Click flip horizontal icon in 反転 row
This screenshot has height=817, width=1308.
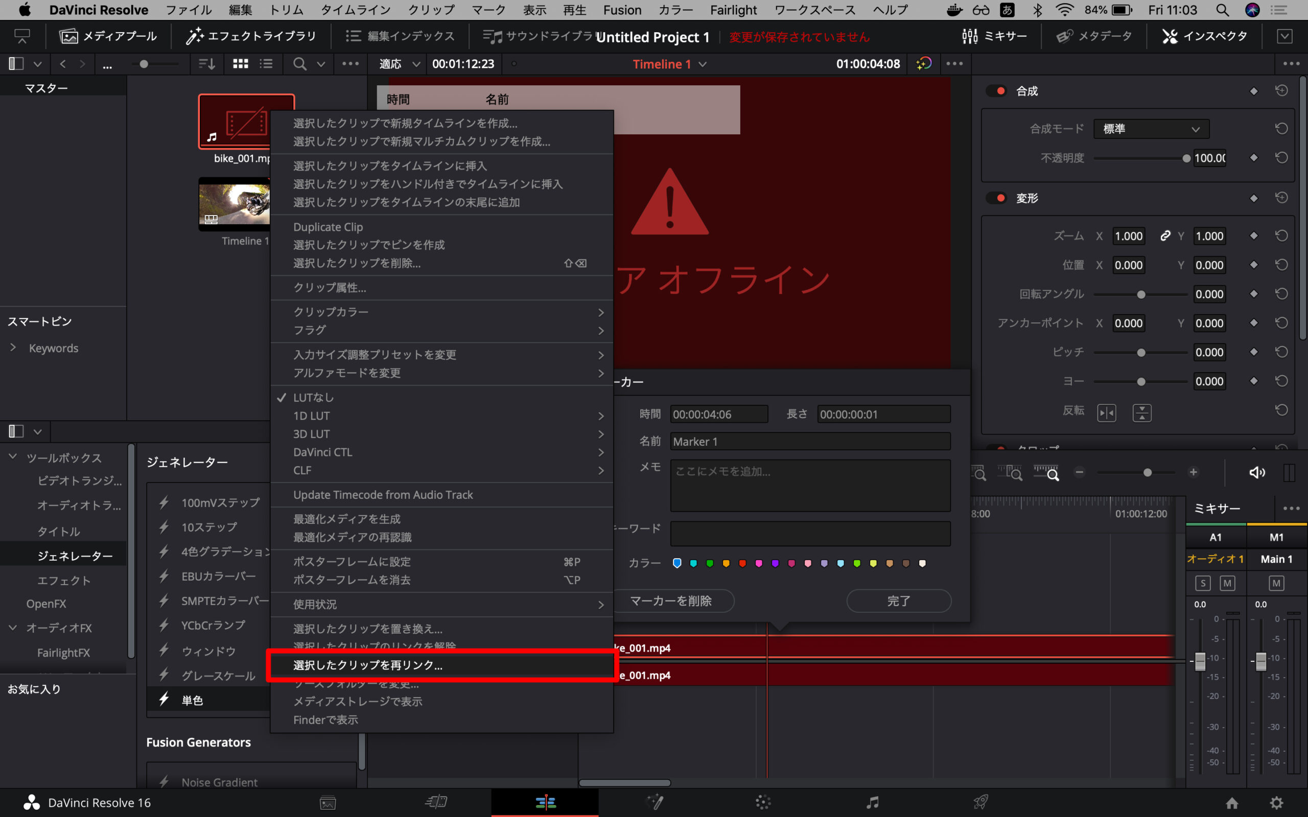[x=1106, y=414]
